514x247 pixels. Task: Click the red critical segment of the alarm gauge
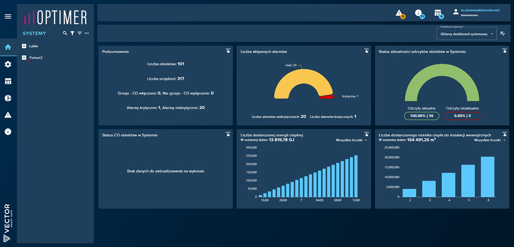[x=327, y=96]
